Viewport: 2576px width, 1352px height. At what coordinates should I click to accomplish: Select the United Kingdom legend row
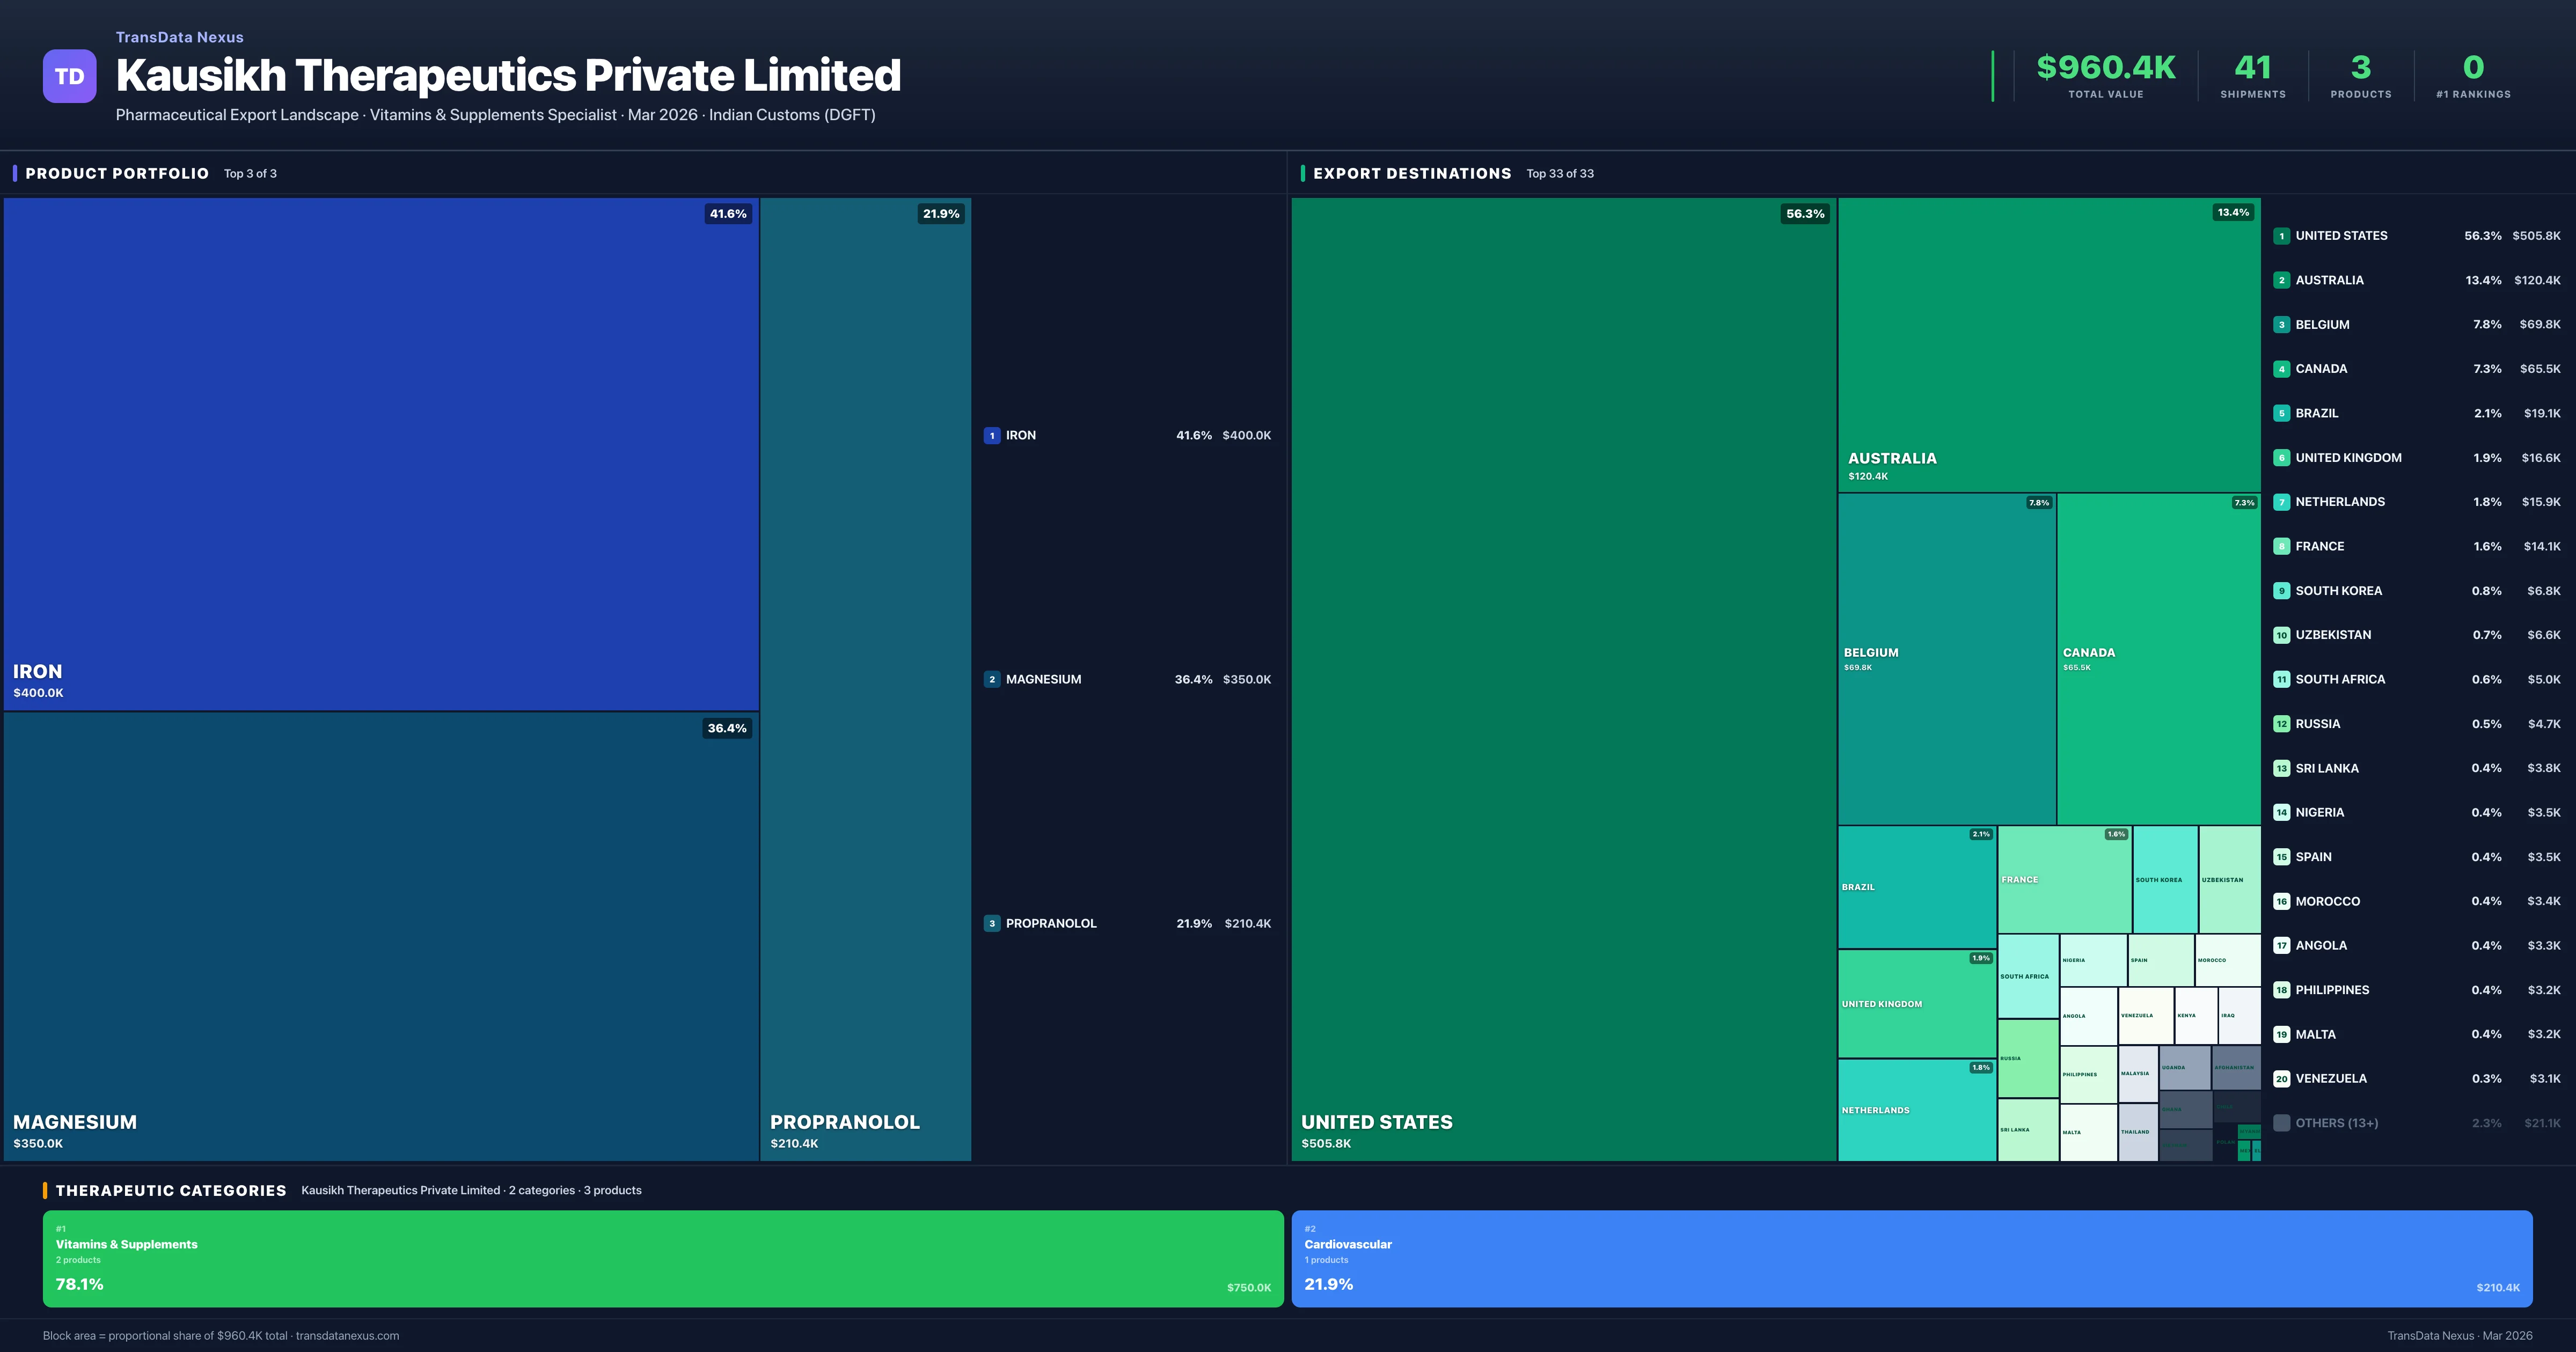coord(2347,458)
